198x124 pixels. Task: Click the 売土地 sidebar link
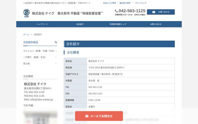[x=26, y=64]
